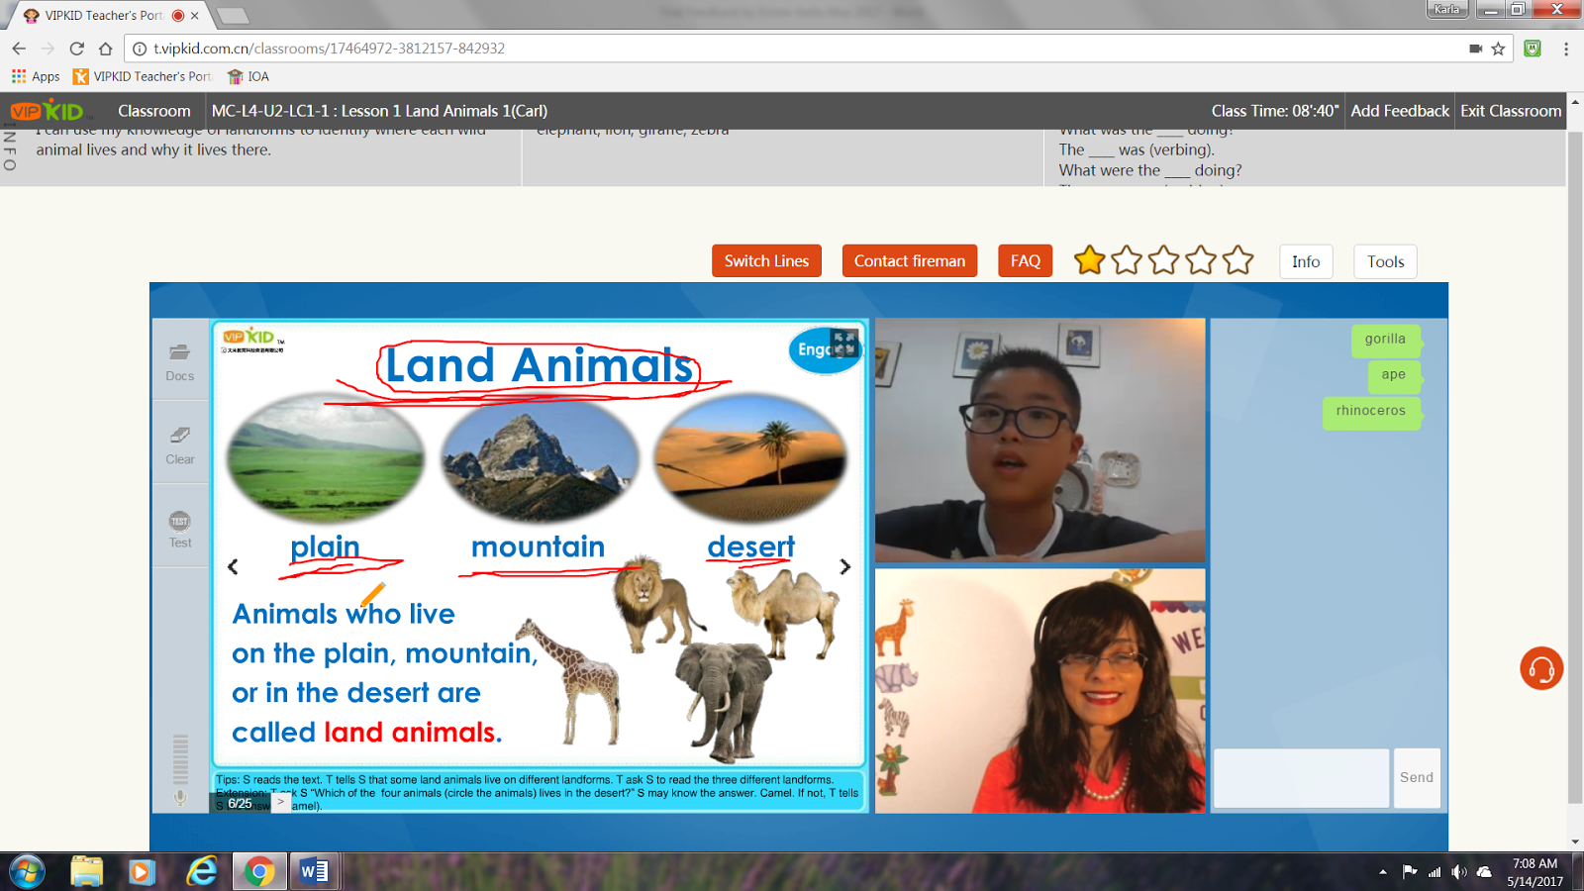Select the Classroom header tab
The width and height of the screenshot is (1584, 891).
tap(153, 111)
